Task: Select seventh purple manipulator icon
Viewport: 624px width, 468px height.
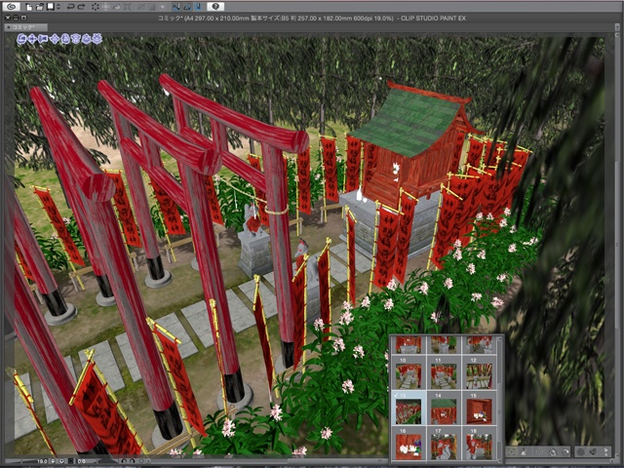Action: 86,38
